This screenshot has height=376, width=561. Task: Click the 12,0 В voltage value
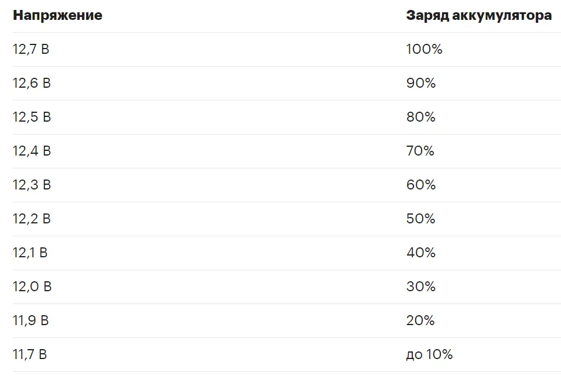coord(32,287)
